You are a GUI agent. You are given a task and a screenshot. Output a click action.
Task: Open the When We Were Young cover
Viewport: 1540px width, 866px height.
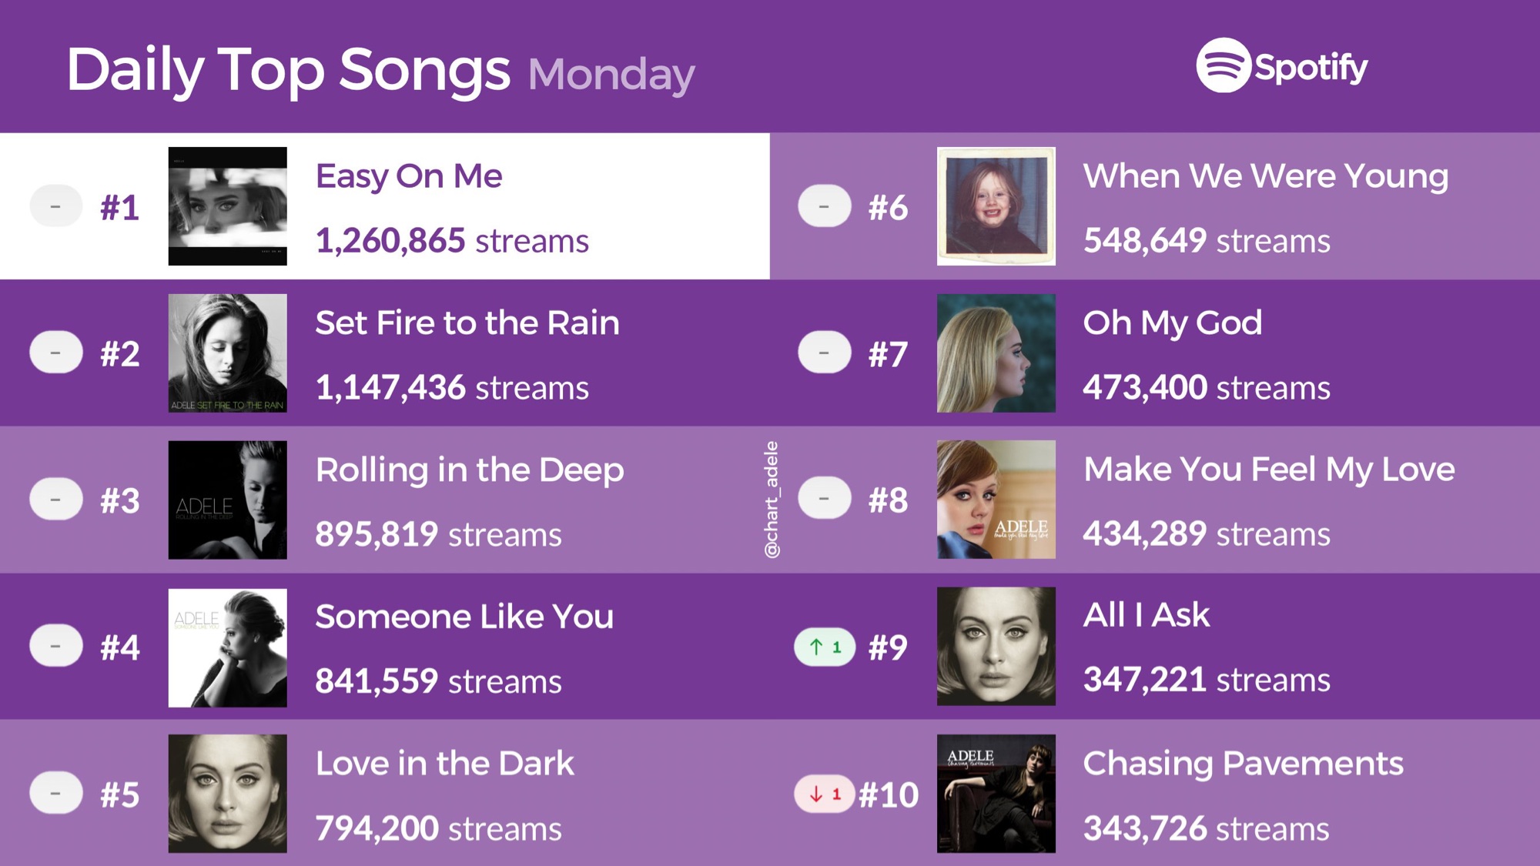(996, 206)
